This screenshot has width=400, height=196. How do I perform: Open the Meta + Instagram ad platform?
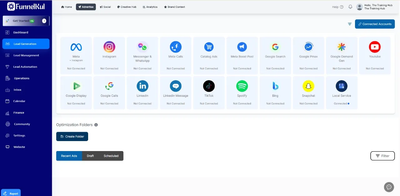pyautogui.click(x=76, y=47)
